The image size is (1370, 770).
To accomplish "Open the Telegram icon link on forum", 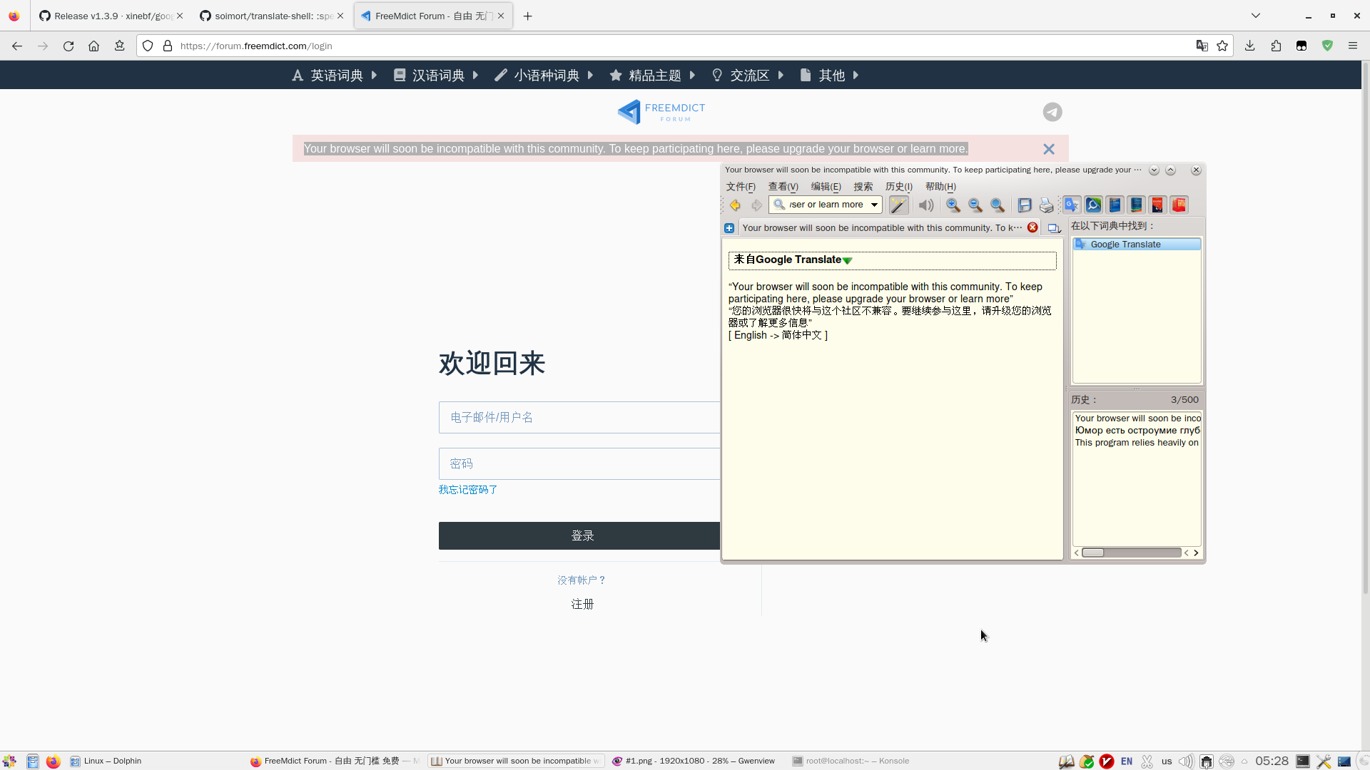I will (1052, 112).
